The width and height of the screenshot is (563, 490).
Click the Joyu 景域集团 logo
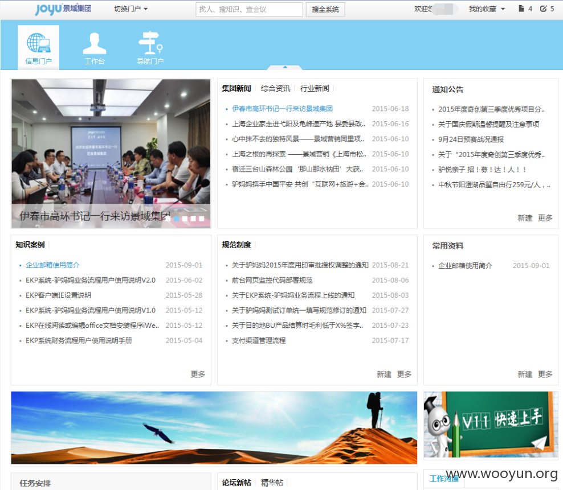pyautogui.click(x=63, y=9)
